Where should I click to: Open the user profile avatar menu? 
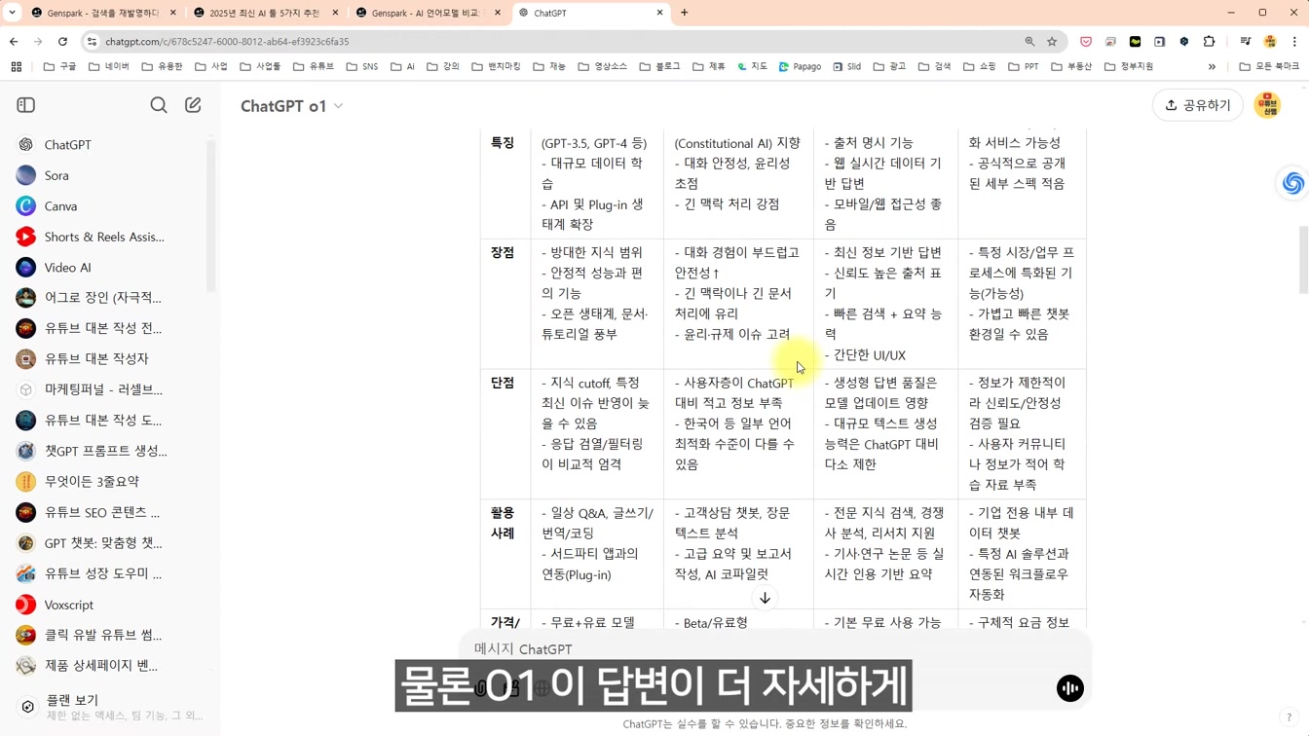1267,105
